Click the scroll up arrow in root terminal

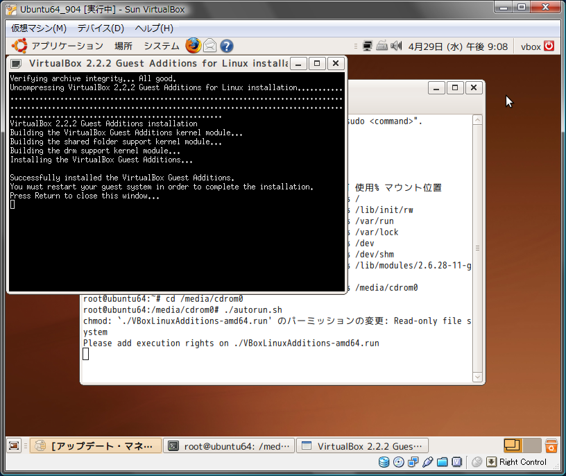pos(477,120)
